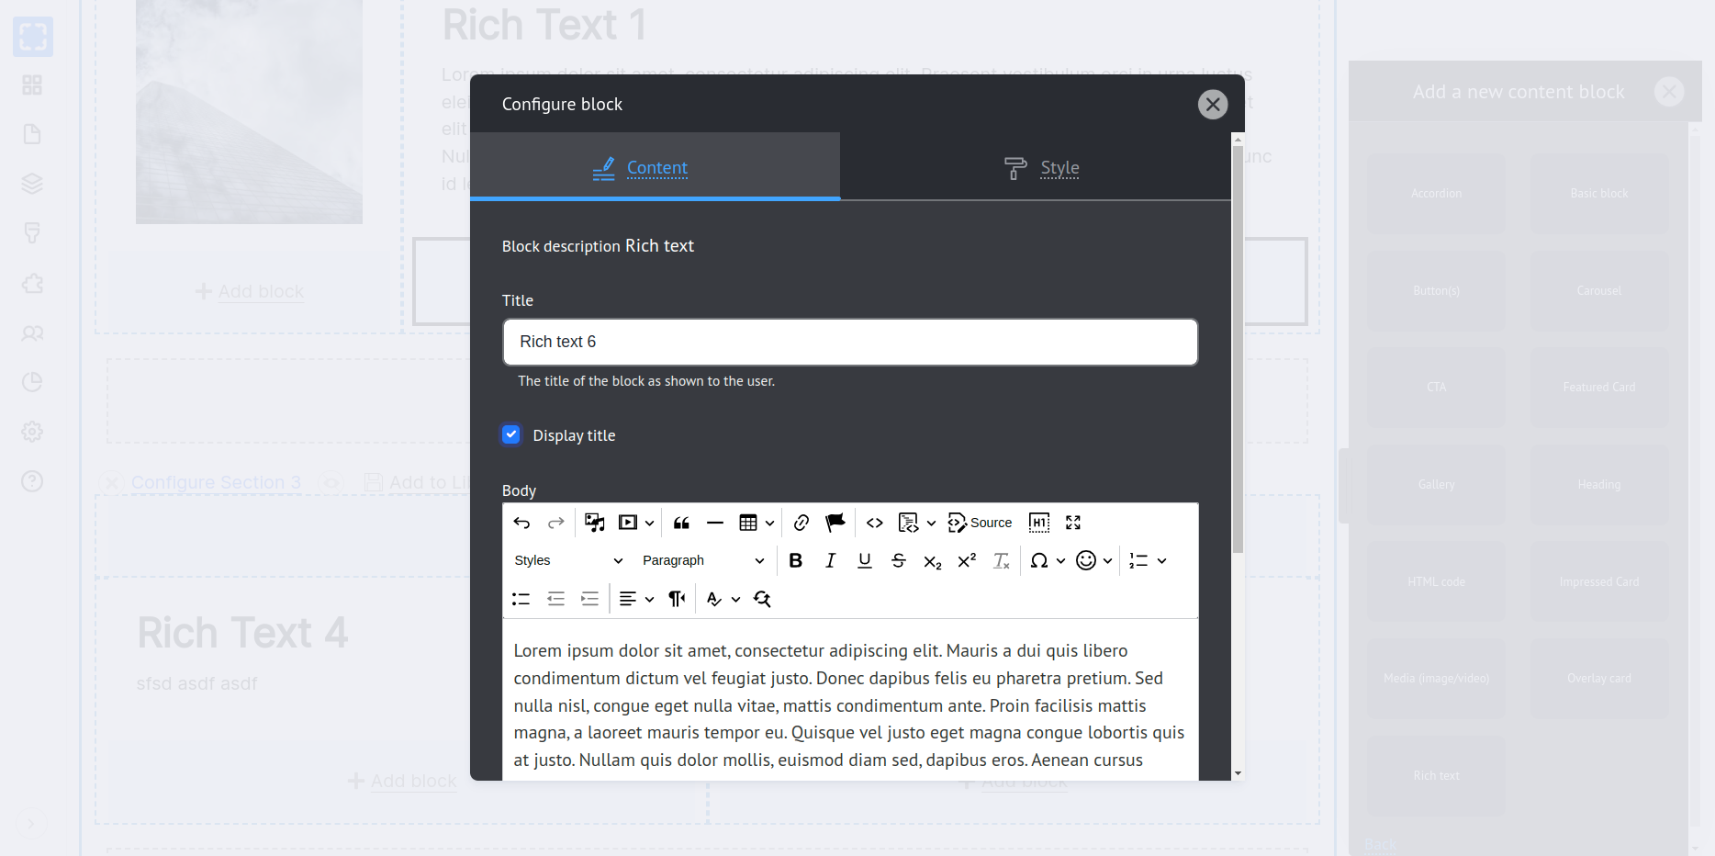This screenshot has height=856, width=1715.
Task: Toggle inline code formatting
Action: coord(875,523)
